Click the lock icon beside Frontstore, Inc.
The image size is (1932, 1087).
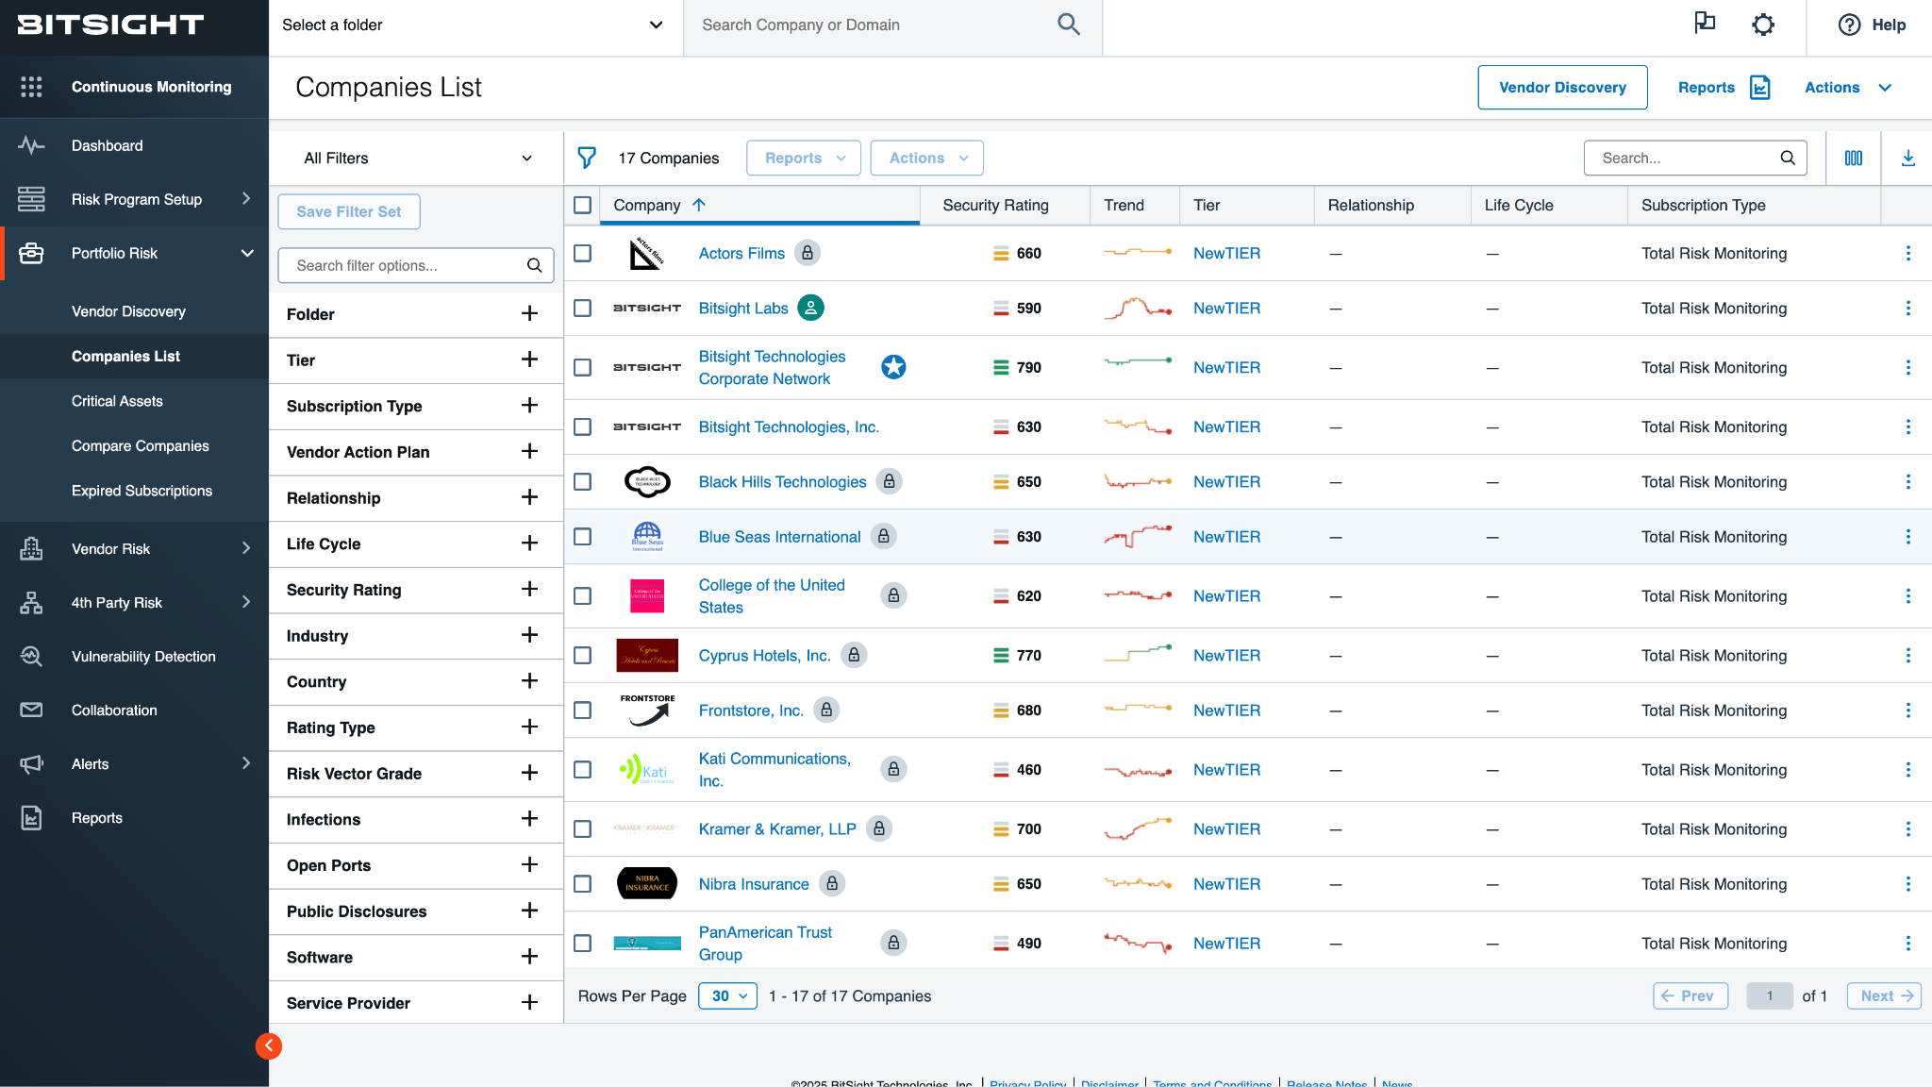826,710
